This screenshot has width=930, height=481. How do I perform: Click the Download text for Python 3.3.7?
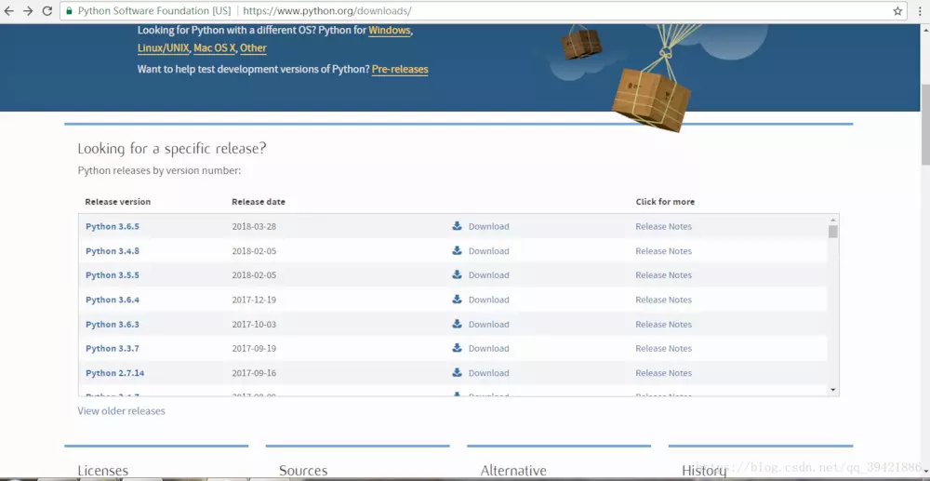coord(489,349)
